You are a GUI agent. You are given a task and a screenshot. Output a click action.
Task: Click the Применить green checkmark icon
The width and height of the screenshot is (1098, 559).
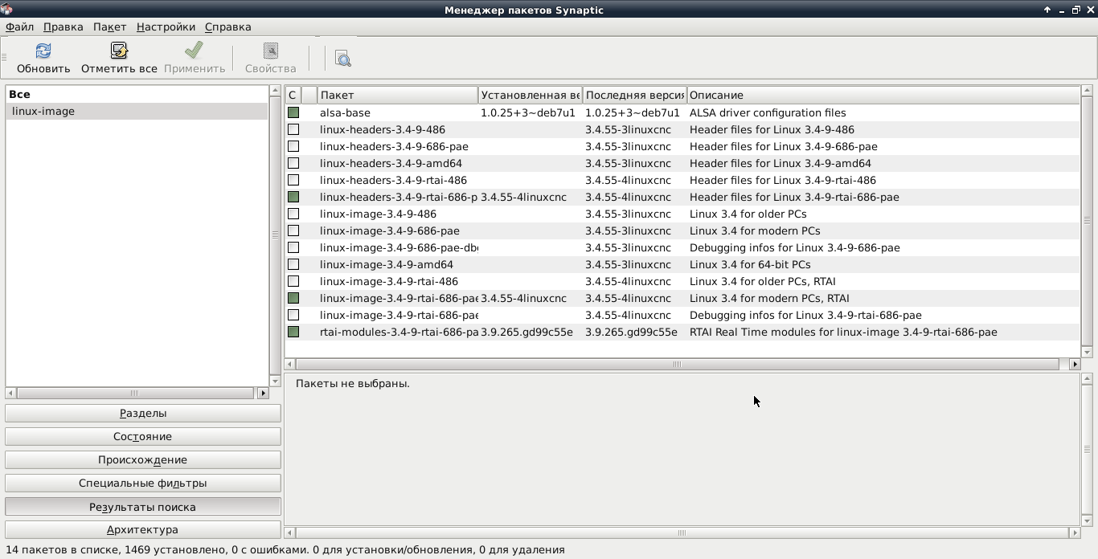(x=194, y=51)
